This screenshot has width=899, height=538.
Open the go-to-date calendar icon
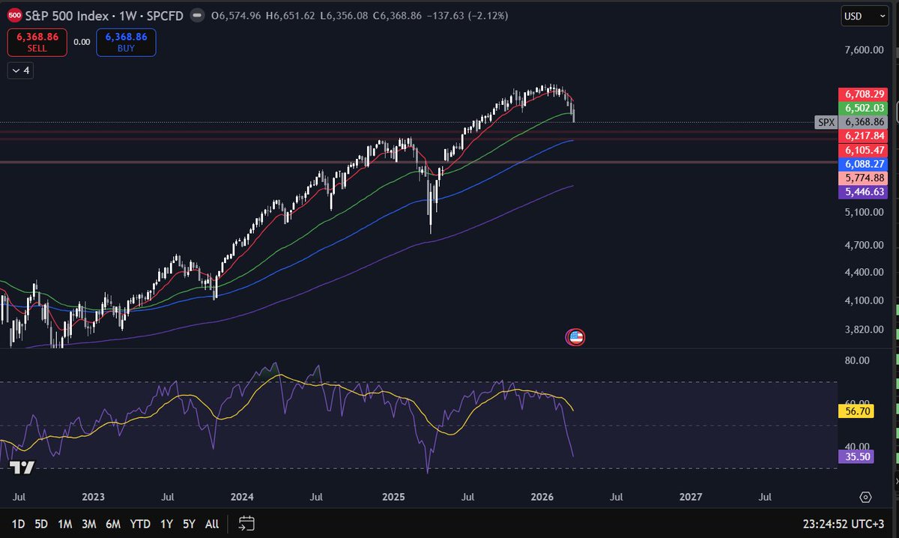[247, 523]
